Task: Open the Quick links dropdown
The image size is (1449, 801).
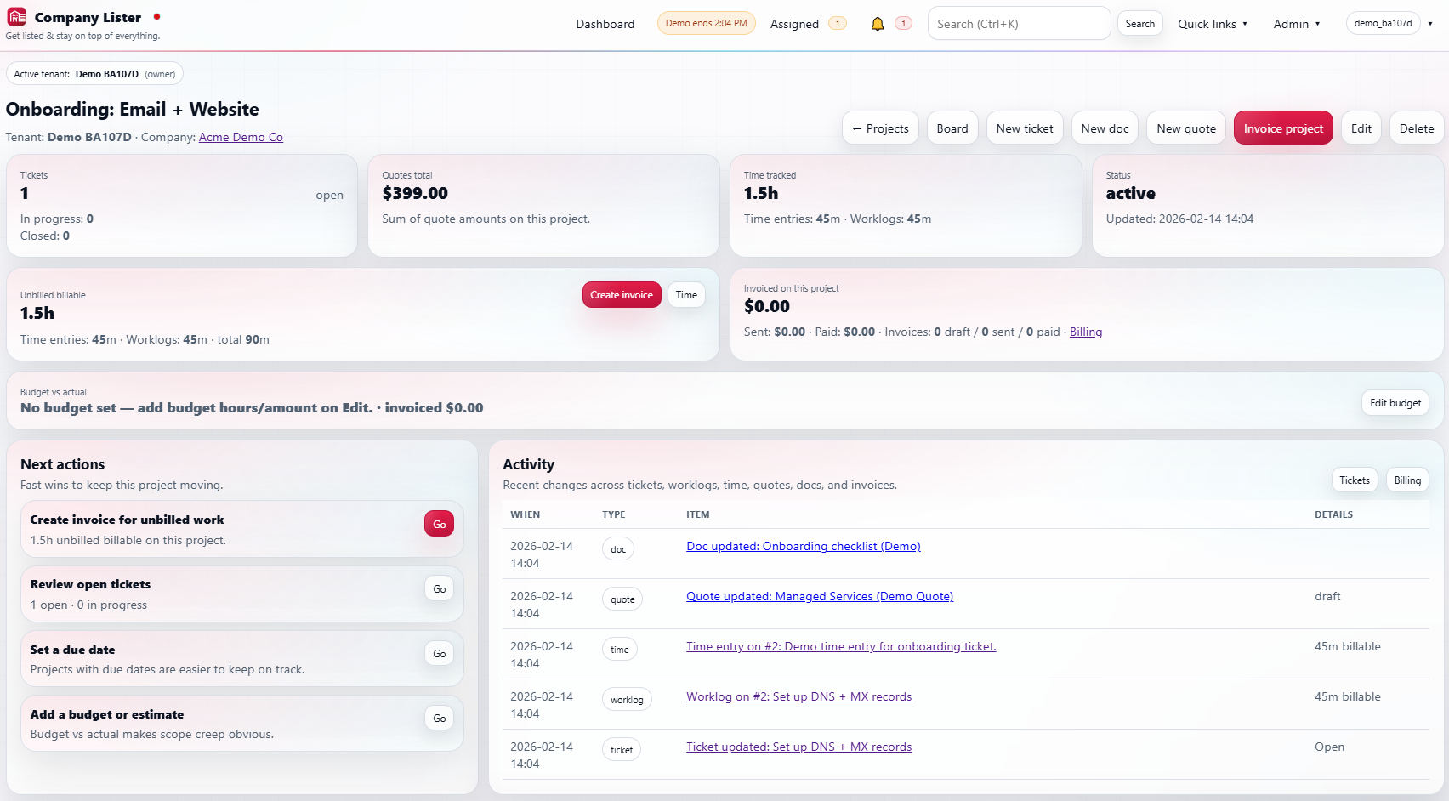Action: point(1213,24)
